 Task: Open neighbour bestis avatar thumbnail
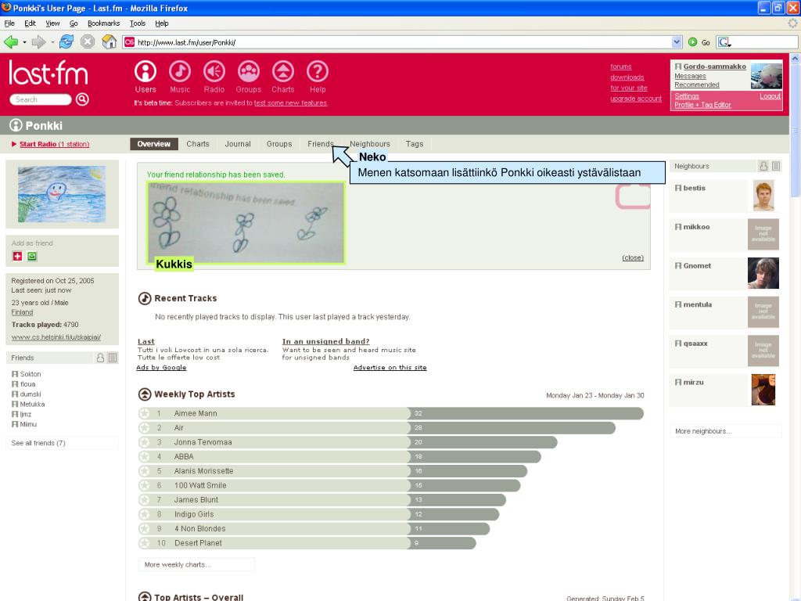click(x=763, y=196)
